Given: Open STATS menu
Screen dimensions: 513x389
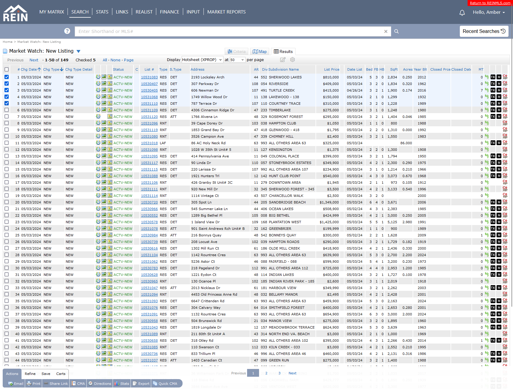Looking at the screenshot, I should [x=102, y=12].
